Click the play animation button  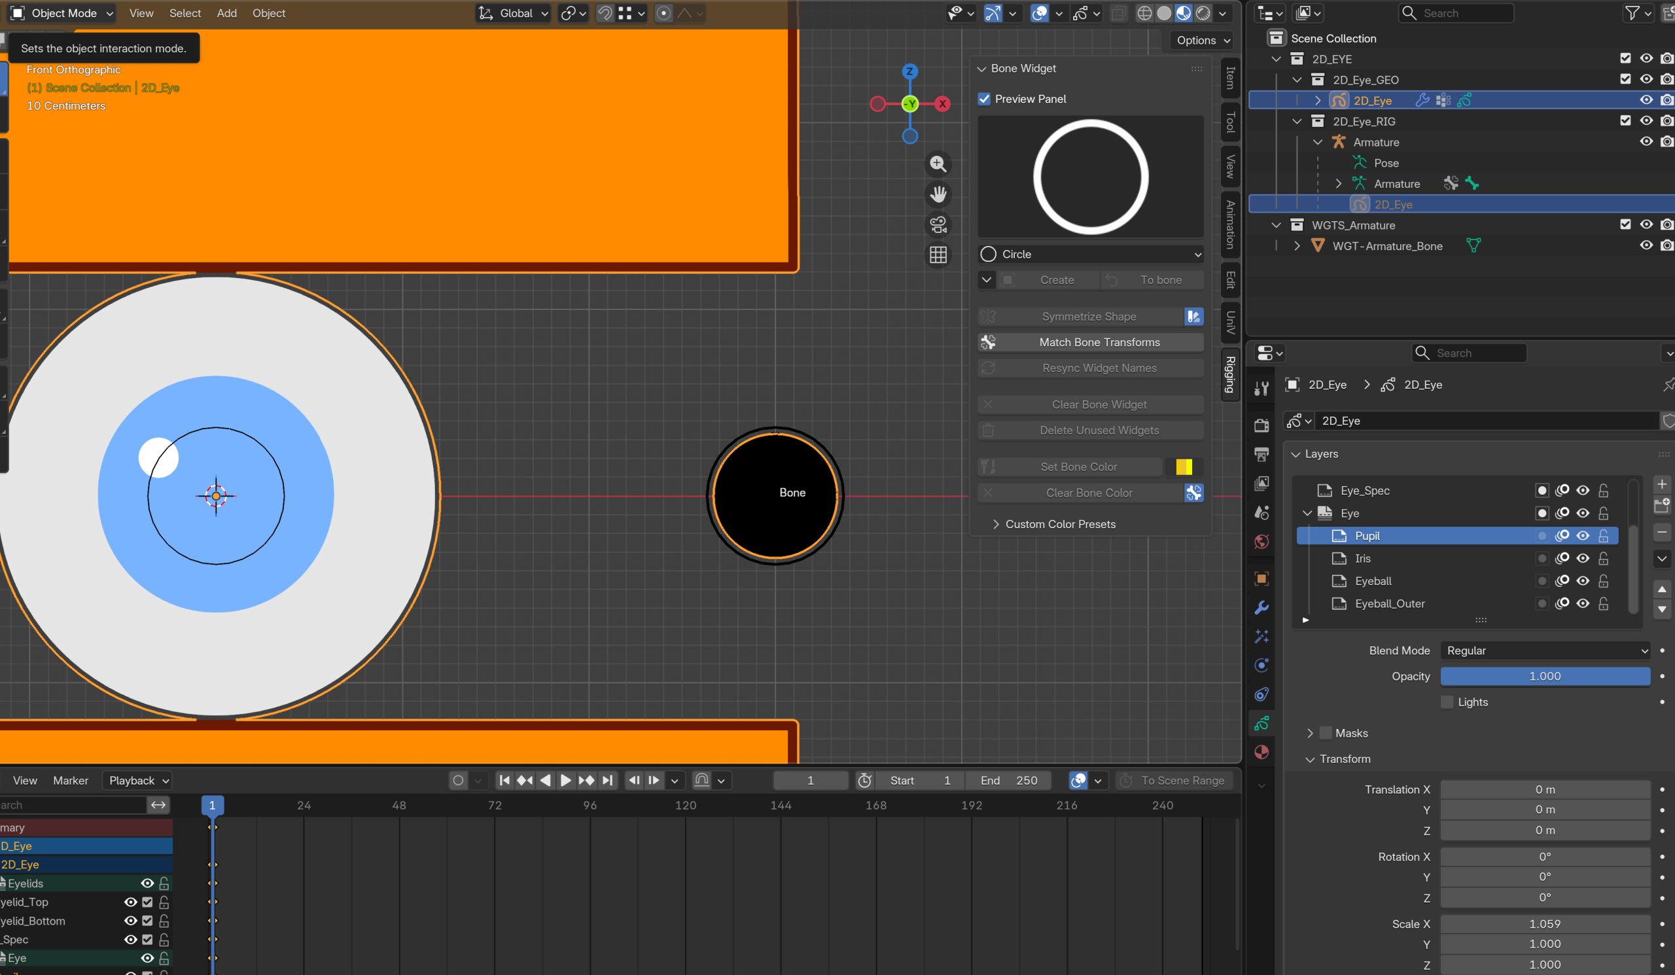click(x=566, y=780)
